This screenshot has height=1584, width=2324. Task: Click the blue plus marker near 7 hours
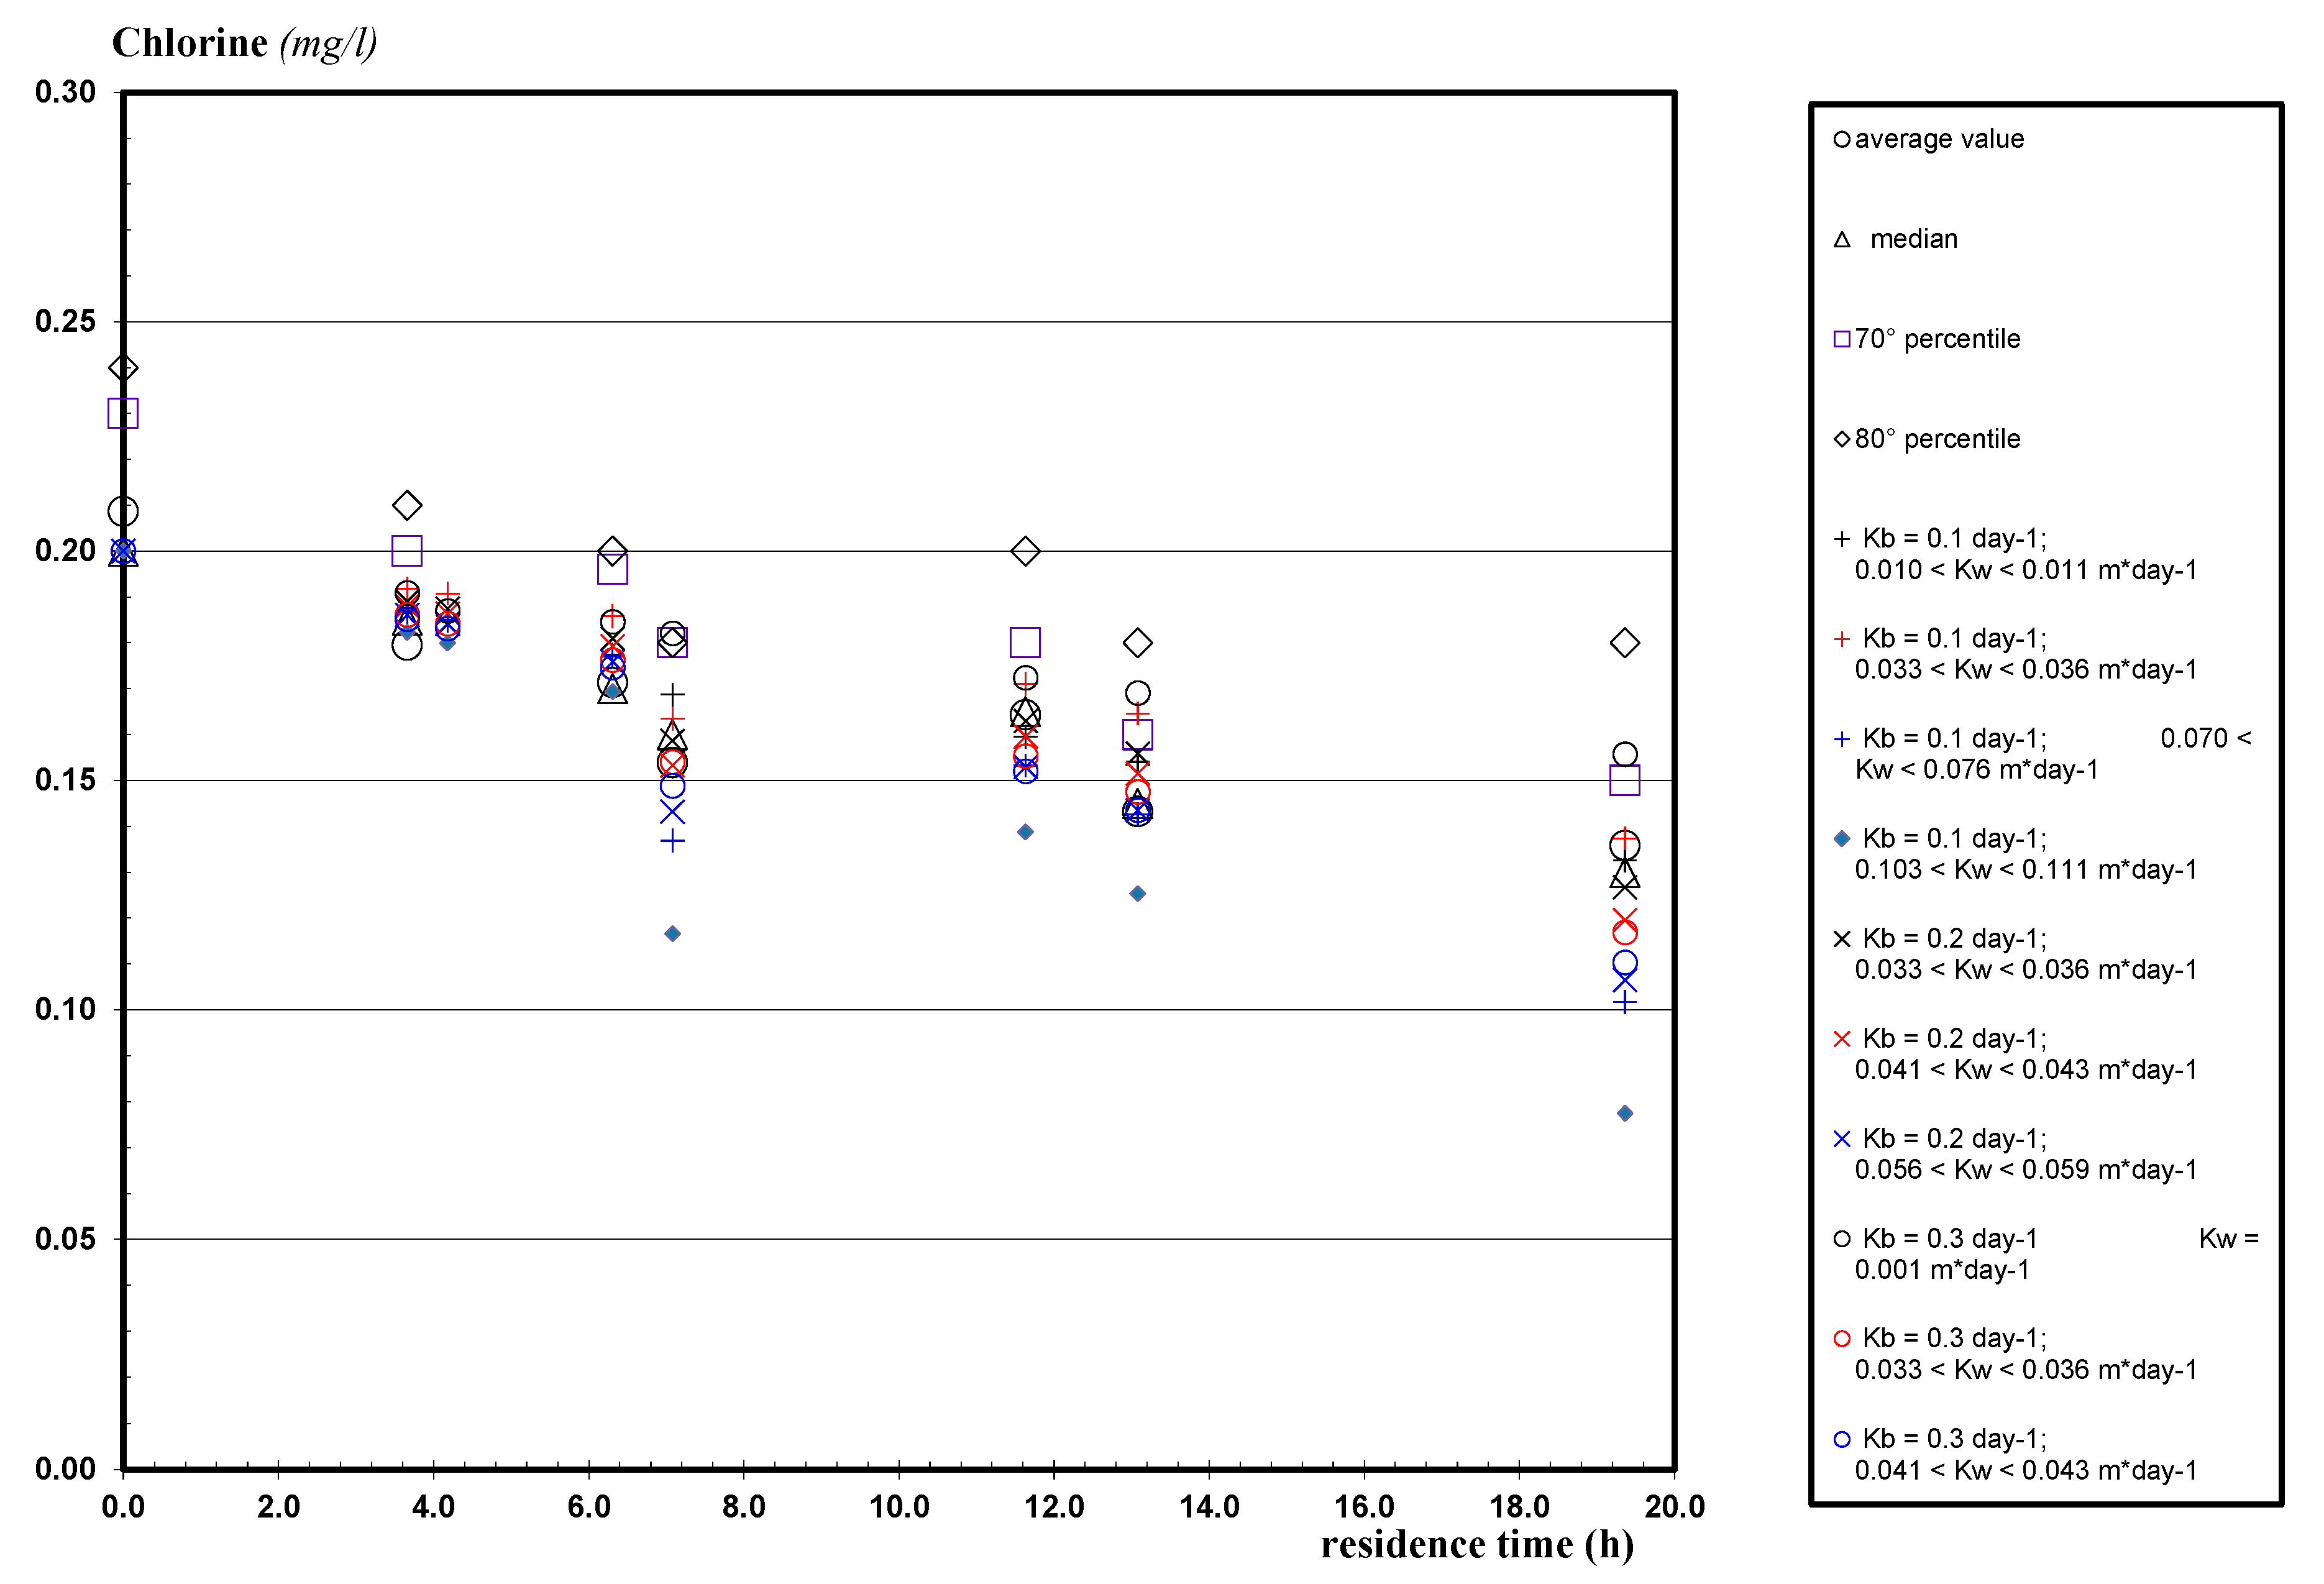(x=673, y=841)
